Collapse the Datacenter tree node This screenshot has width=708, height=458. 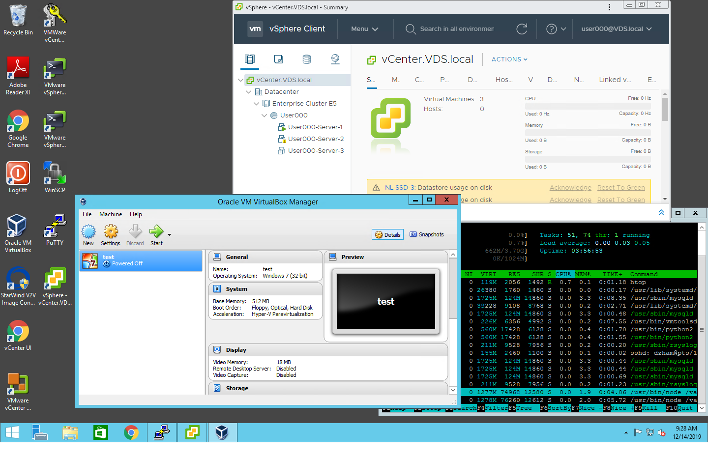pyautogui.click(x=248, y=91)
